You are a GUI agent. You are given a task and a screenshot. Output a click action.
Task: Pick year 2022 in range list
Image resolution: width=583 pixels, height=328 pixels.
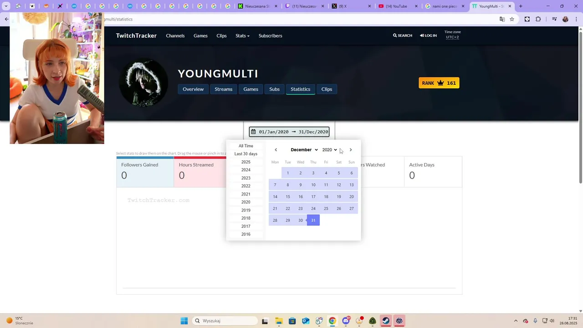pos(246,186)
